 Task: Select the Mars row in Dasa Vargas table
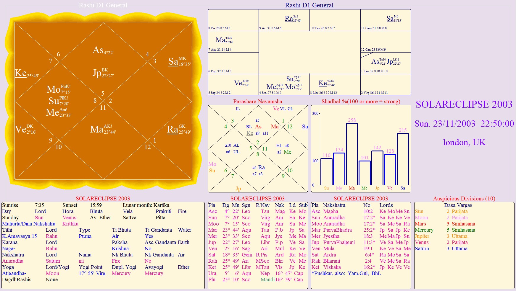point(464,224)
